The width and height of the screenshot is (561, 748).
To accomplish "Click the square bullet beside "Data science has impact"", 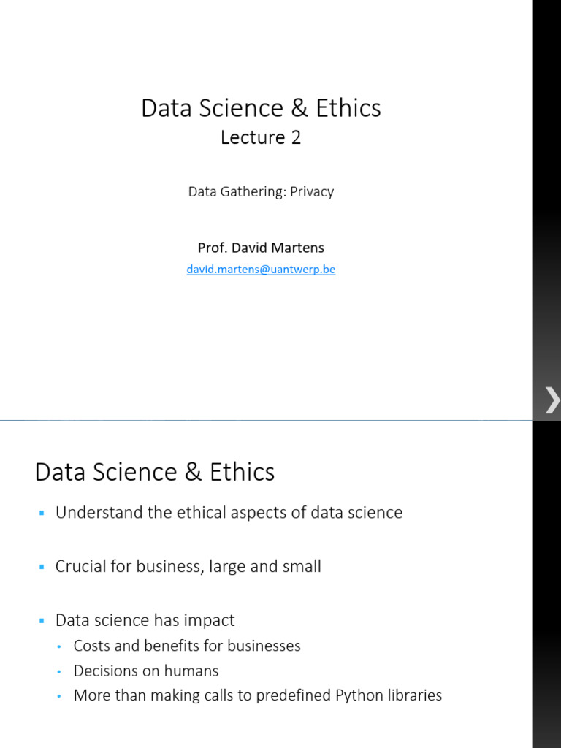I will coord(42,621).
